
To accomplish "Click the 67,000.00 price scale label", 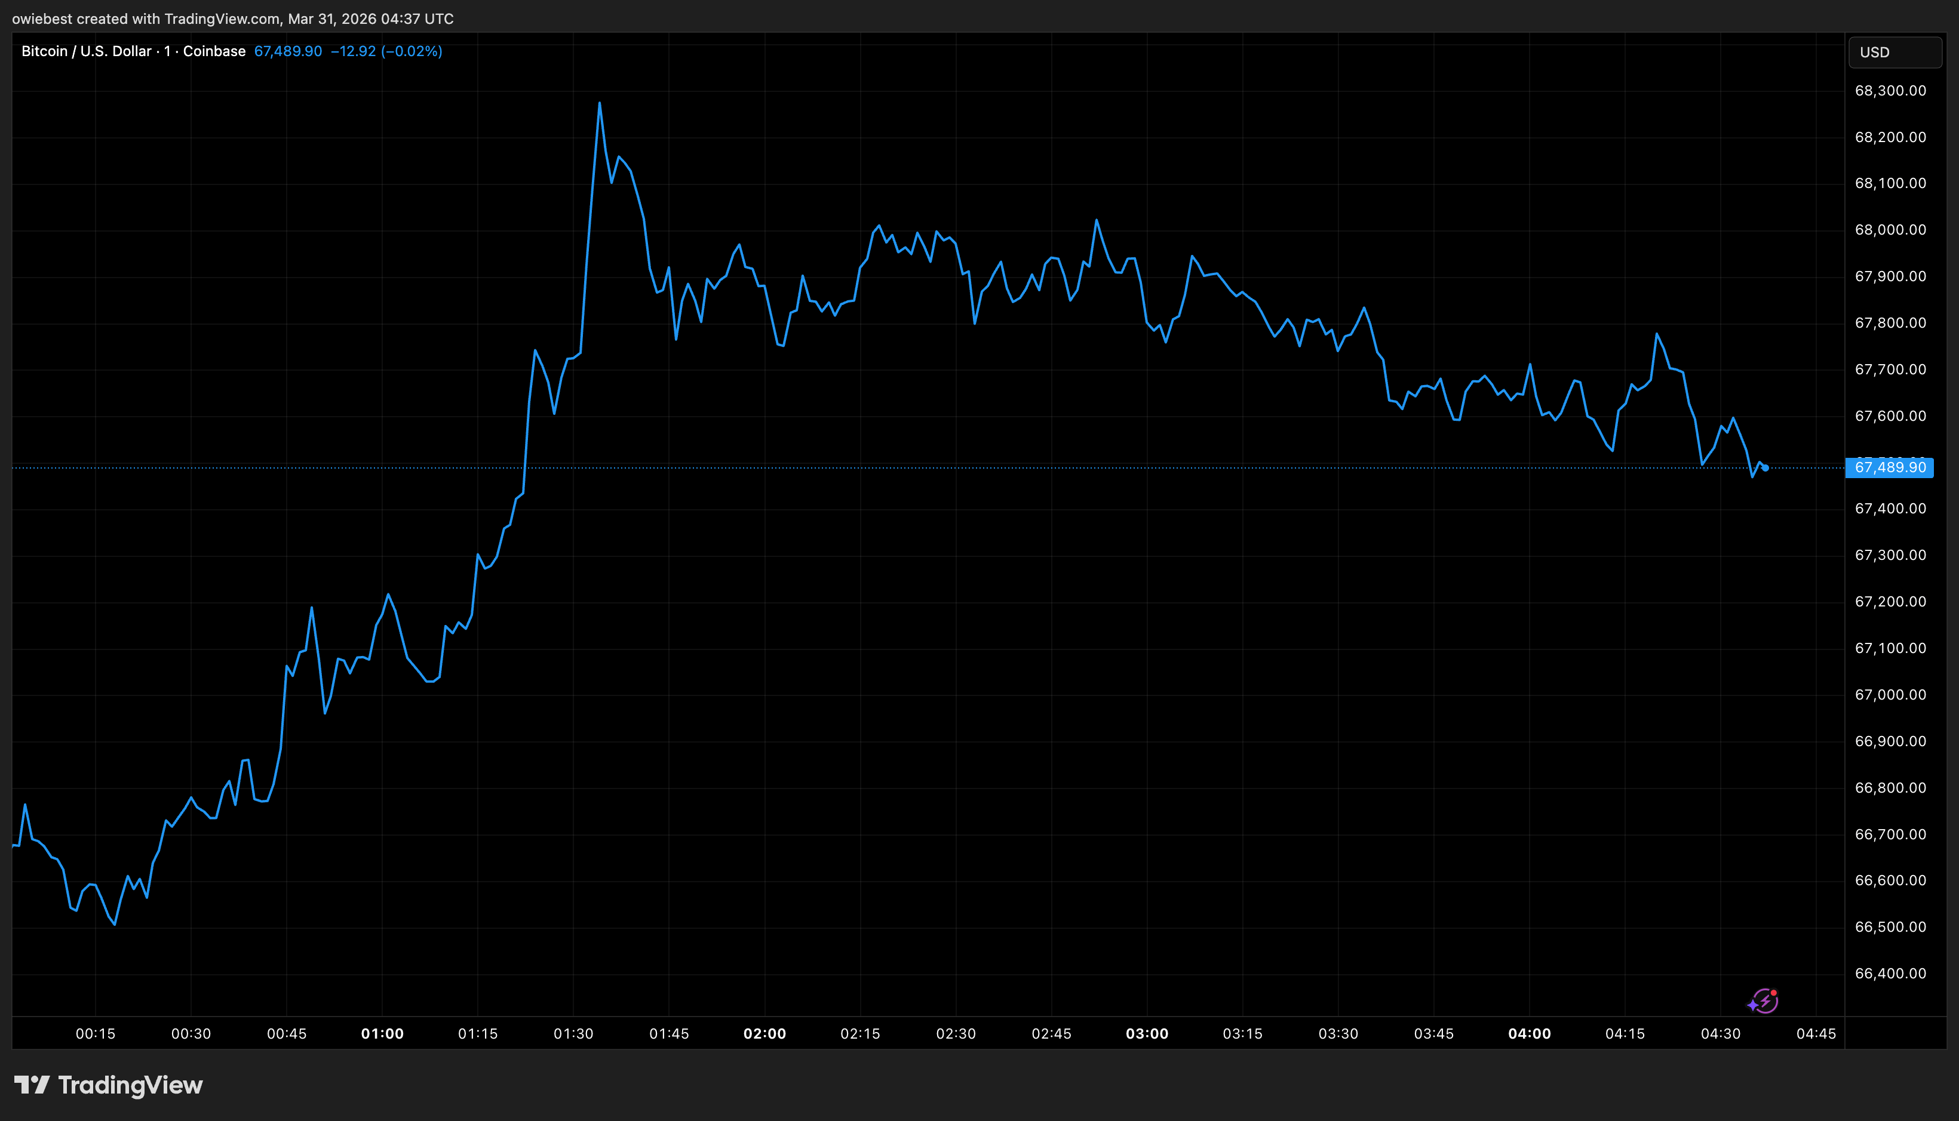I will point(1890,694).
